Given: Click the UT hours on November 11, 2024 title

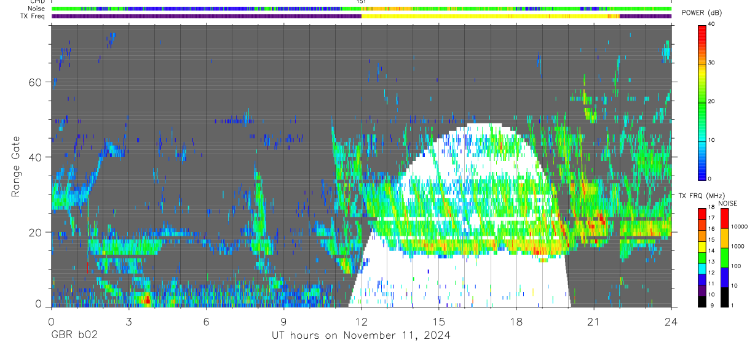Looking at the screenshot, I should coord(362,335).
